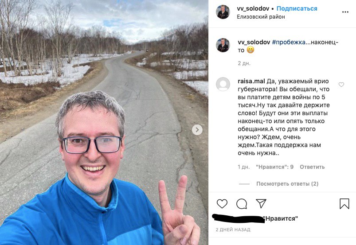Open avatar next to the post caption

tap(223, 45)
